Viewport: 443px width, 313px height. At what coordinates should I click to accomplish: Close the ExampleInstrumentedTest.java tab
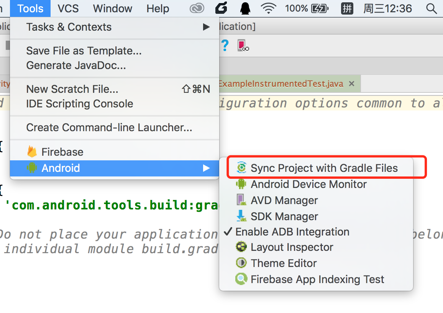(351, 84)
